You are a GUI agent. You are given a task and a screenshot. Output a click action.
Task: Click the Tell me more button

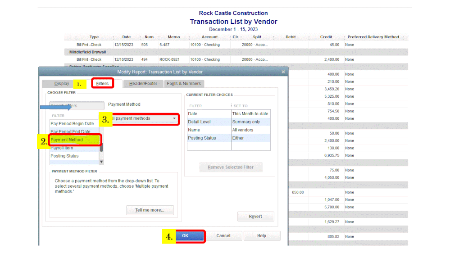(x=150, y=210)
